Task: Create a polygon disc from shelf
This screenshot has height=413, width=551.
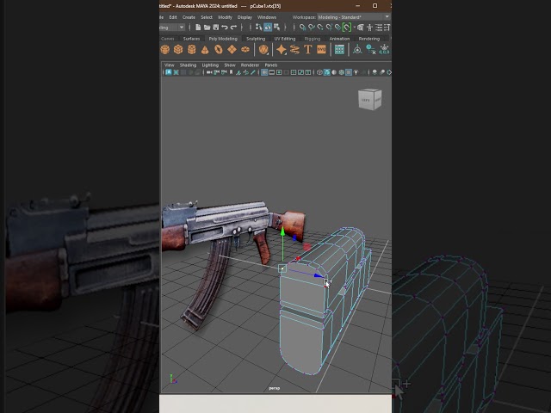Action: 245,50
